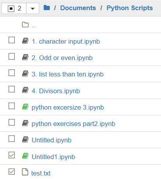Open Python Scripts breadcrumb link
161x179 pixels.
[x=129, y=8]
